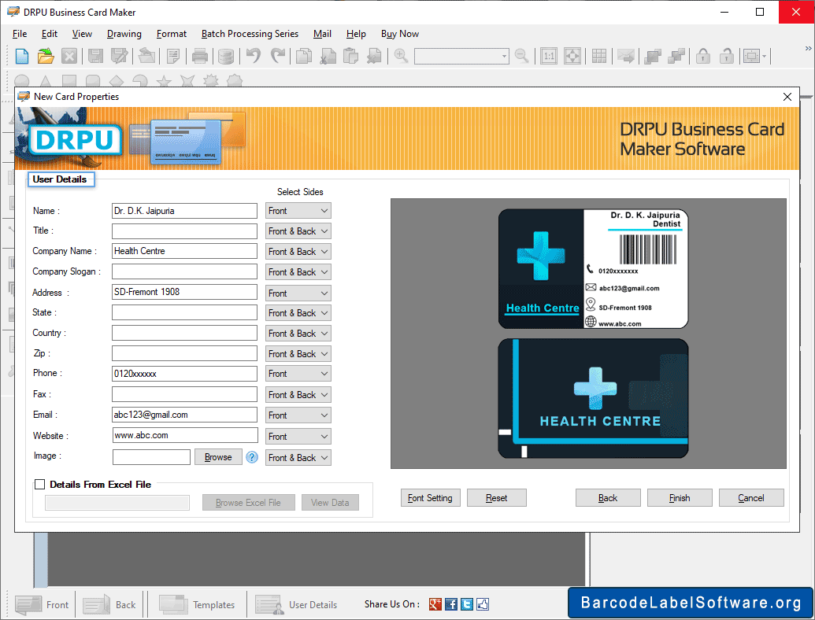
Task: Click the fit-to-window icon
Action: (x=572, y=56)
